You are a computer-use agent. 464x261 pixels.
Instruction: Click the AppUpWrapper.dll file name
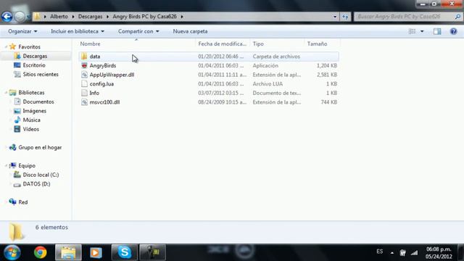click(x=112, y=75)
